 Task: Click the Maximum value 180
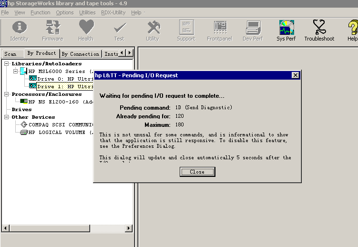click(179, 124)
